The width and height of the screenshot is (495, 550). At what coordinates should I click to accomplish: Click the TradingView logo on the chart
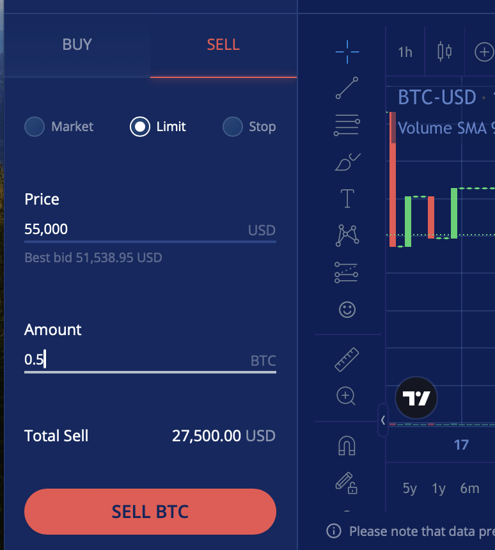[x=416, y=398]
